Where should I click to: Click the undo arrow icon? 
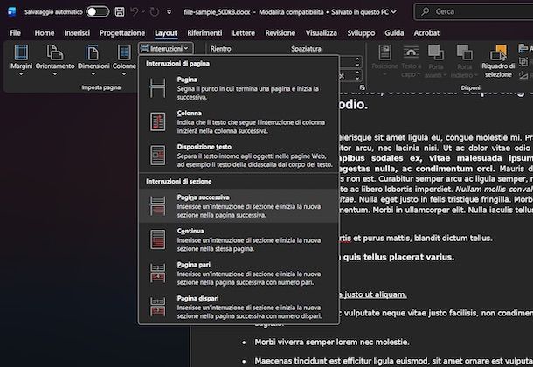135,12
